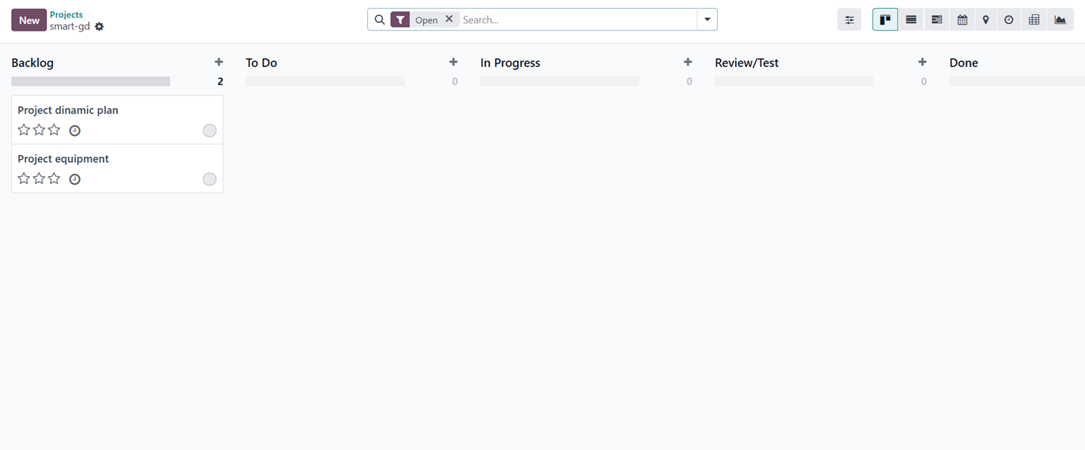The height and width of the screenshot is (450, 1085).
Task: Switch to the activity view
Action: tap(1009, 20)
